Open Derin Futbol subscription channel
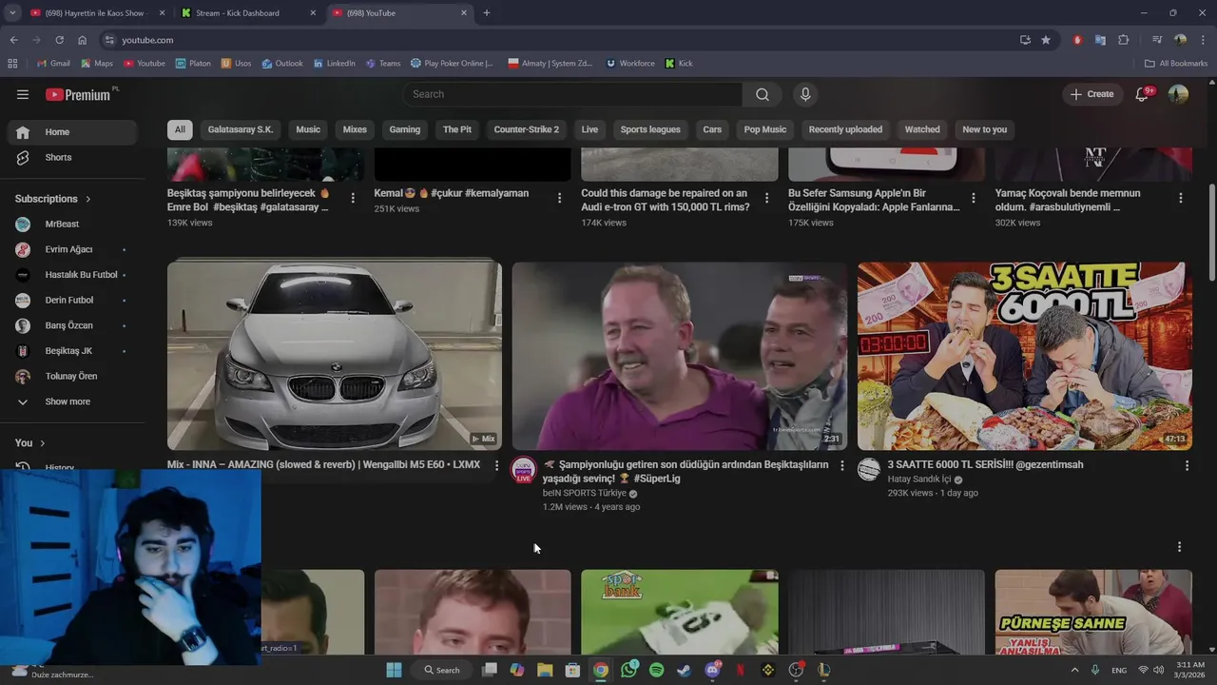This screenshot has height=685, width=1217. (x=72, y=300)
